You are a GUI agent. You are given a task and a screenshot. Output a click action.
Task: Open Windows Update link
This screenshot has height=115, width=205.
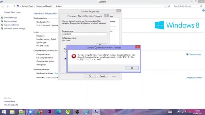tap(11, 105)
